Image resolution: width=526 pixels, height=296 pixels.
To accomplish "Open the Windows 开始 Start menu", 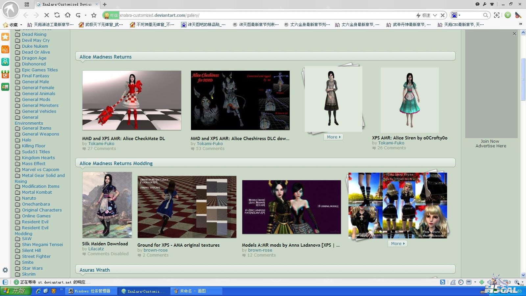I will [16, 291].
